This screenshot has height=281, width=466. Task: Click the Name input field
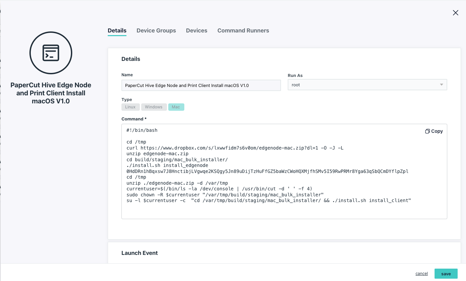pyautogui.click(x=201, y=85)
